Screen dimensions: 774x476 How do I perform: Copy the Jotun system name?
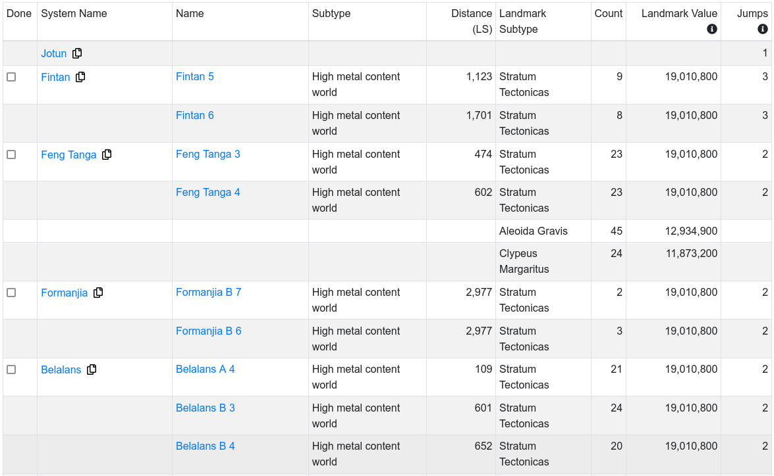pyautogui.click(x=77, y=53)
